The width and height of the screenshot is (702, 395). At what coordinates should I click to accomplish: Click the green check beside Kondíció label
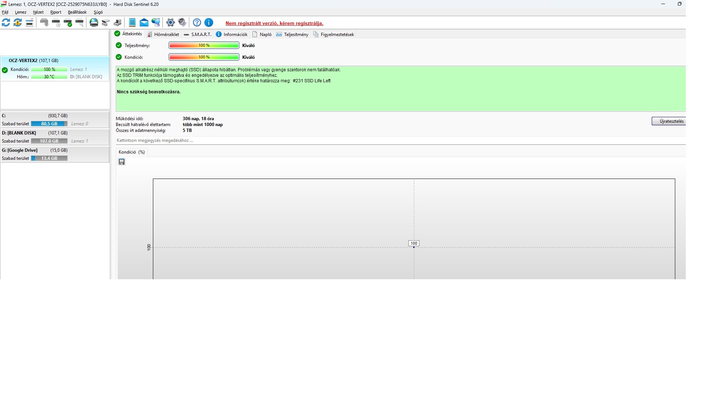(119, 57)
